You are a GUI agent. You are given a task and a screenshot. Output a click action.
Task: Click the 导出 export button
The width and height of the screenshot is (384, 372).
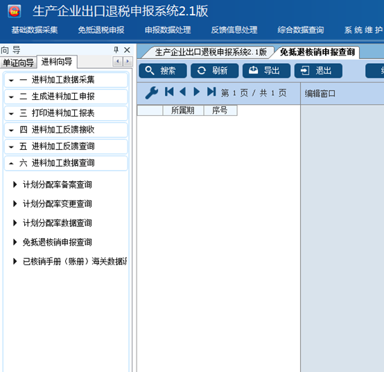pos(266,71)
